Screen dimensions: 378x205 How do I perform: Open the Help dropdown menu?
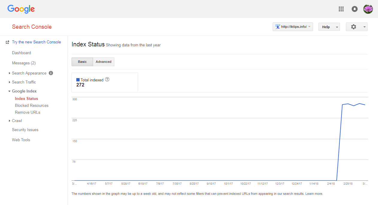(x=329, y=27)
